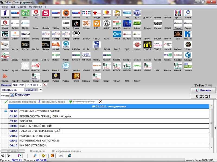This screenshot has width=217, height=162.
Task: Open the Файл menu
Action: pyautogui.click(x=5, y=6)
